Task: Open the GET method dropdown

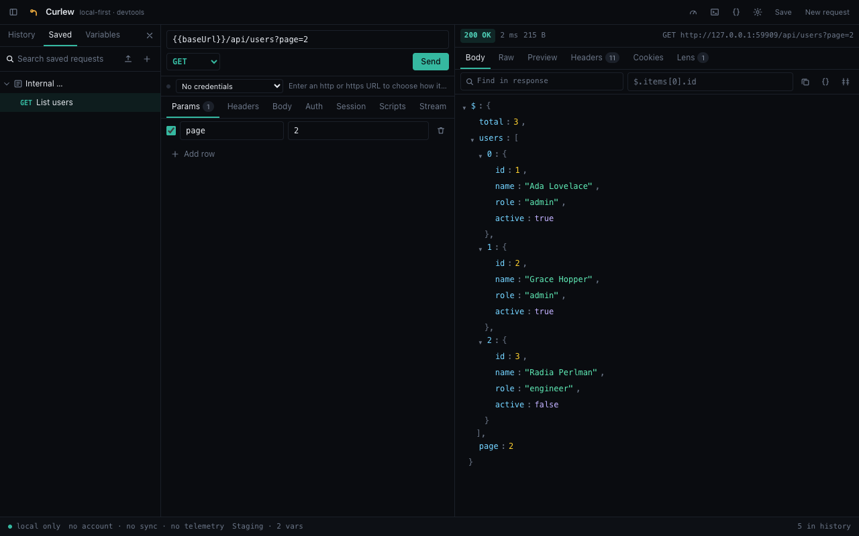Action: tap(193, 62)
